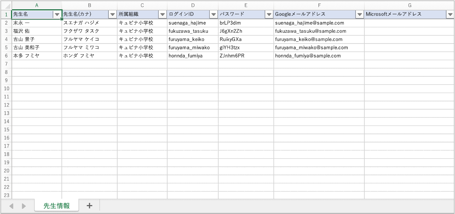Image resolution: width=455 pixels, height=214 pixels.
Task: Select row 7 header
Action: tap(6, 64)
